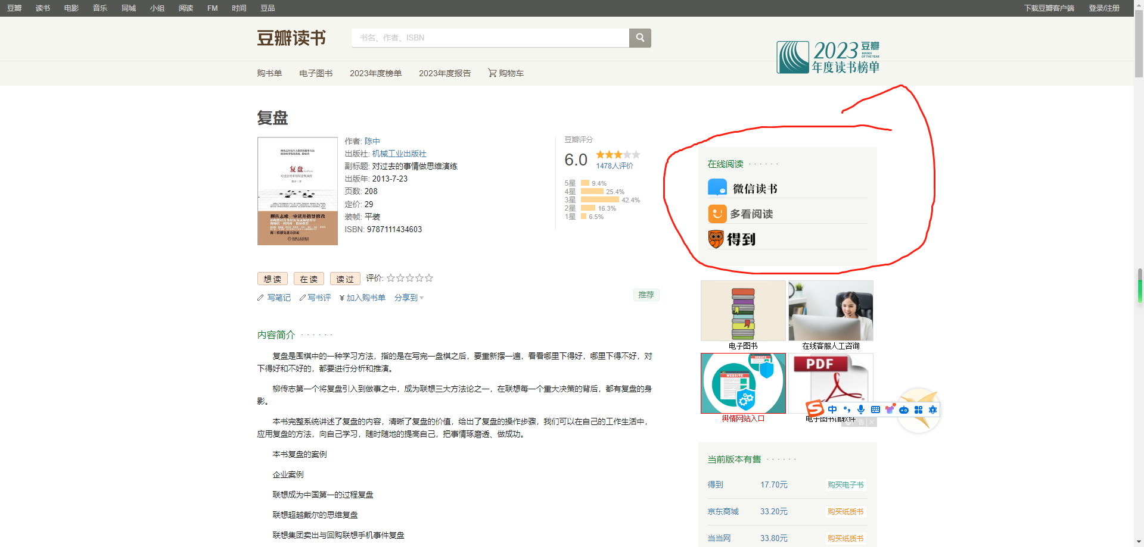Open the 购书单 tab
Viewport: 1144px width, 547px height.
point(269,73)
